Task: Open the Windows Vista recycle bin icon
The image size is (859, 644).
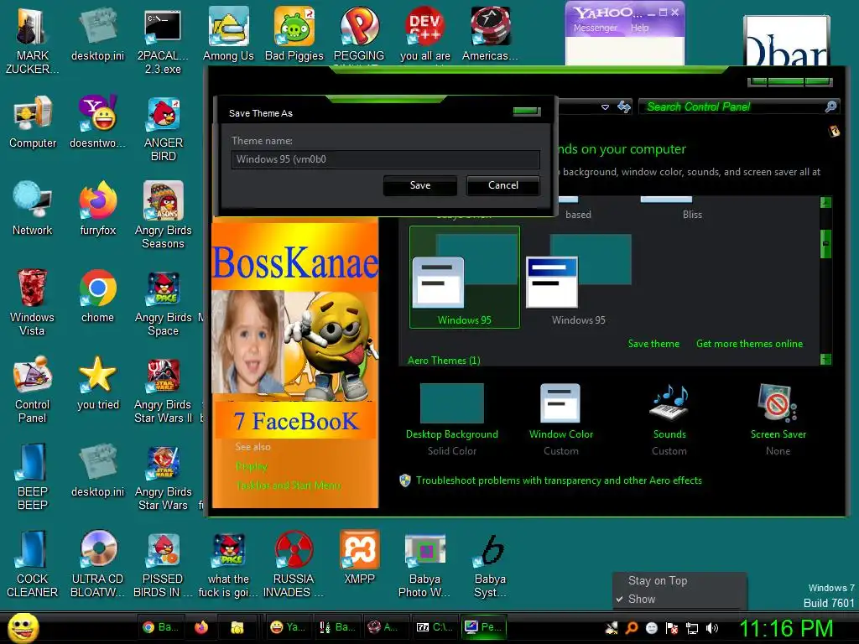Action: pos(32,302)
